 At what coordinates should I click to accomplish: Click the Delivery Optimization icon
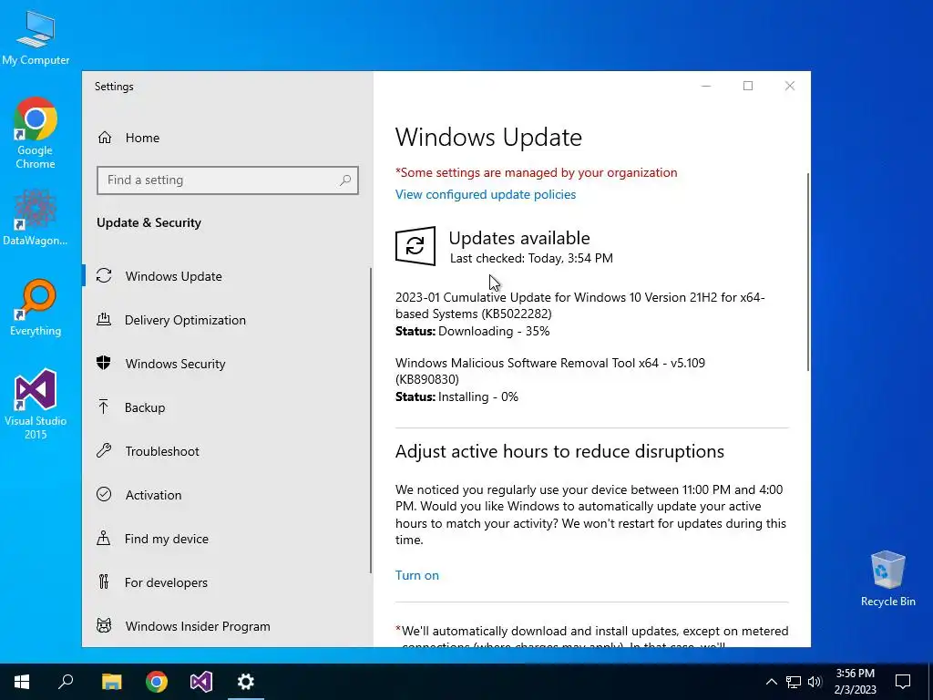tap(104, 320)
